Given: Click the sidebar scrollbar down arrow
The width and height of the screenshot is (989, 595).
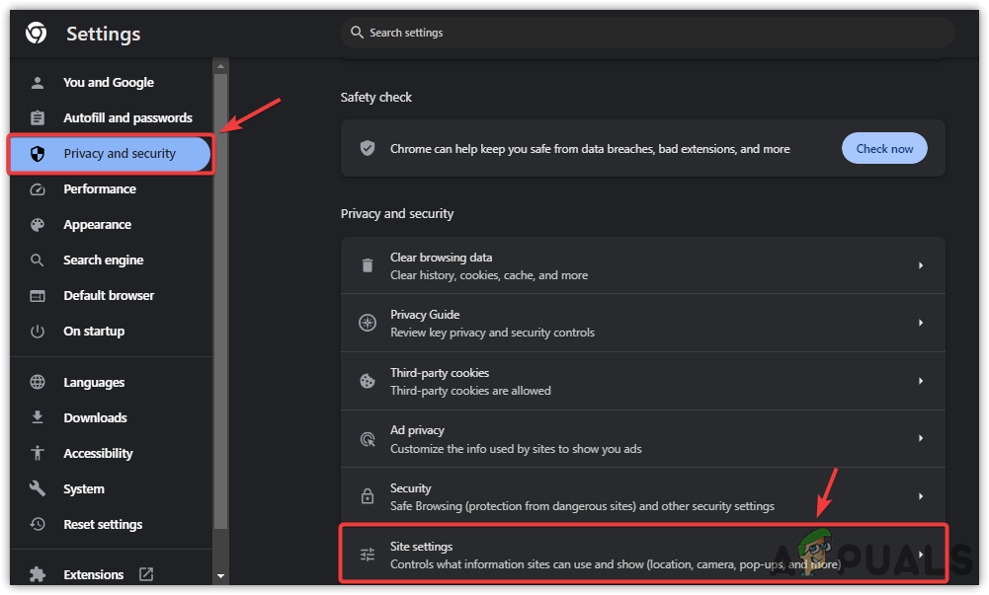Looking at the screenshot, I should [220, 575].
